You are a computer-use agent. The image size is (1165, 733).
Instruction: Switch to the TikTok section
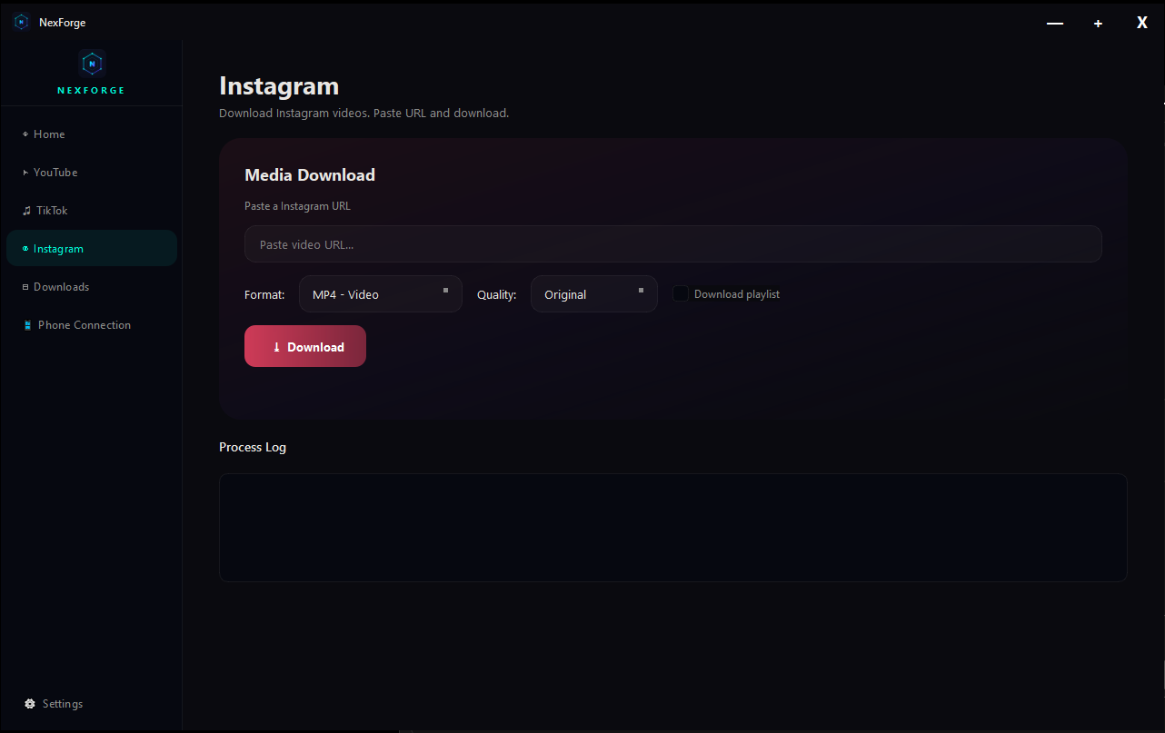pyautogui.click(x=92, y=211)
